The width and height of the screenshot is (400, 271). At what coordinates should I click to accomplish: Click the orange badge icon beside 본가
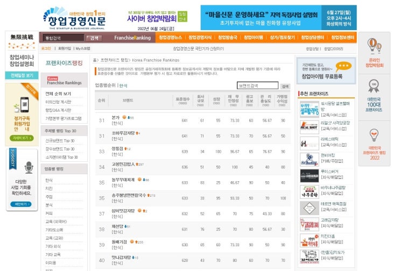pyautogui.click(x=124, y=117)
